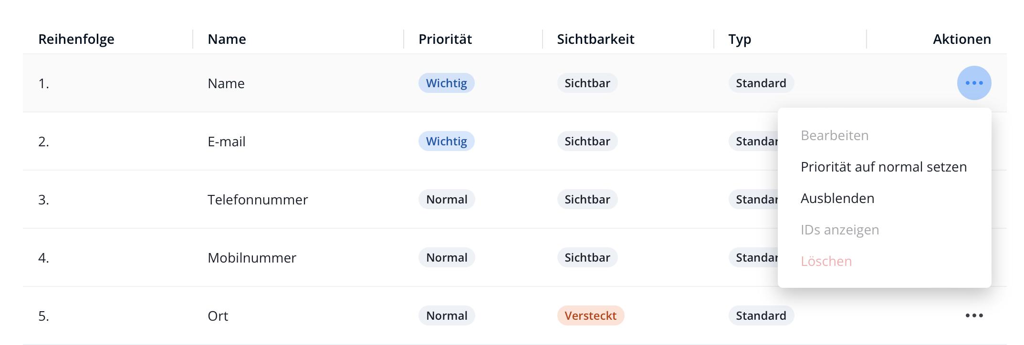This screenshot has width=1024, height=345.
Task: Click Ausblenden in the actions menu
Action: 837,198
